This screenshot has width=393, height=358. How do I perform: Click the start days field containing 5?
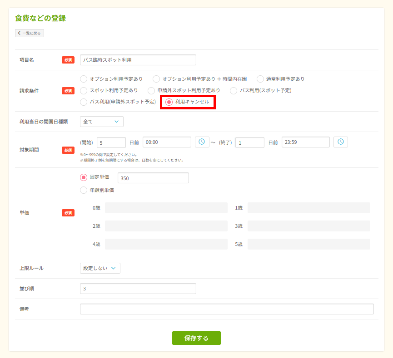click(111, 142)
